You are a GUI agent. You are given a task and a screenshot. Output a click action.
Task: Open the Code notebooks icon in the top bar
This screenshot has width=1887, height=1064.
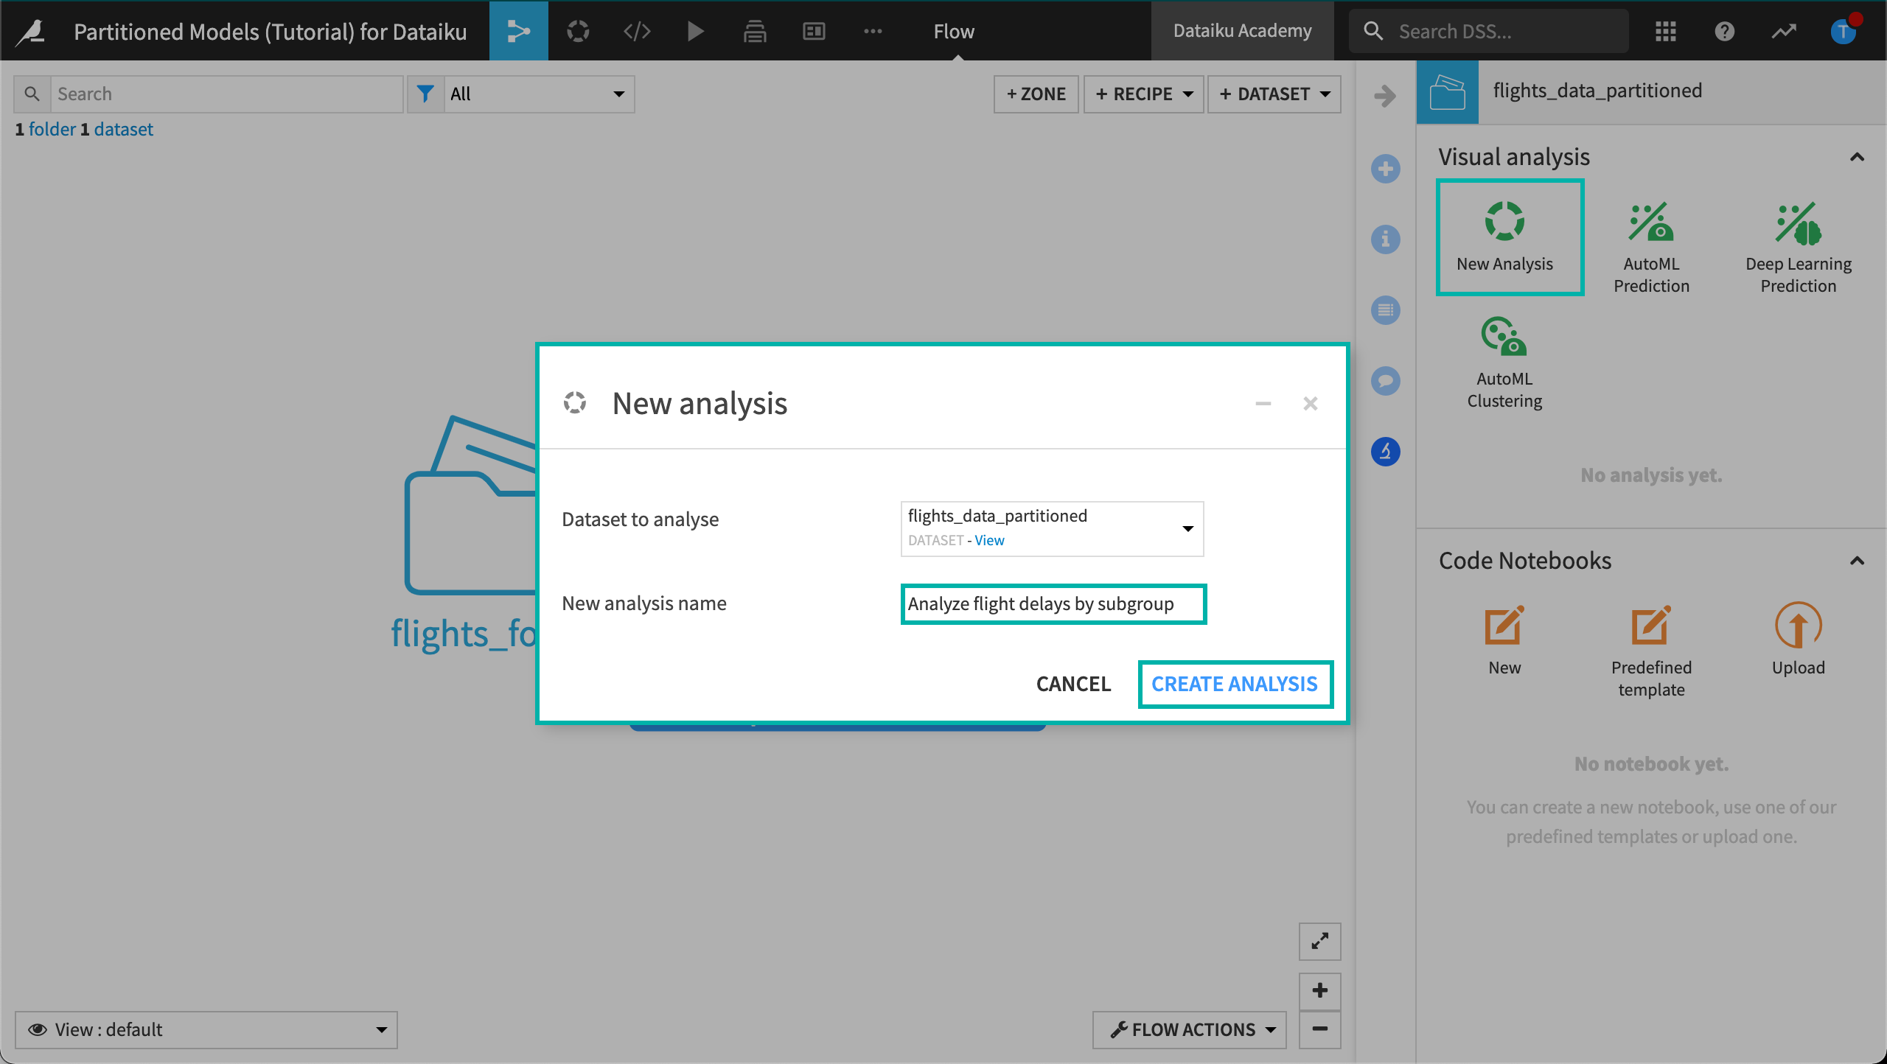tap(637, 31)
